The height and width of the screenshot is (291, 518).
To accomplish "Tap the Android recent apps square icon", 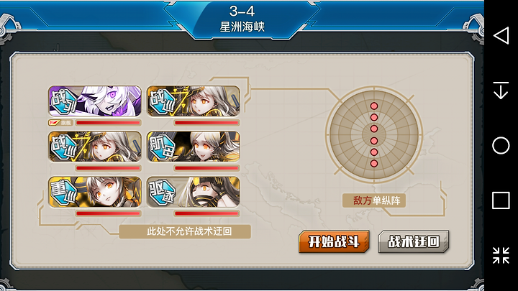I will click(501, 200).
